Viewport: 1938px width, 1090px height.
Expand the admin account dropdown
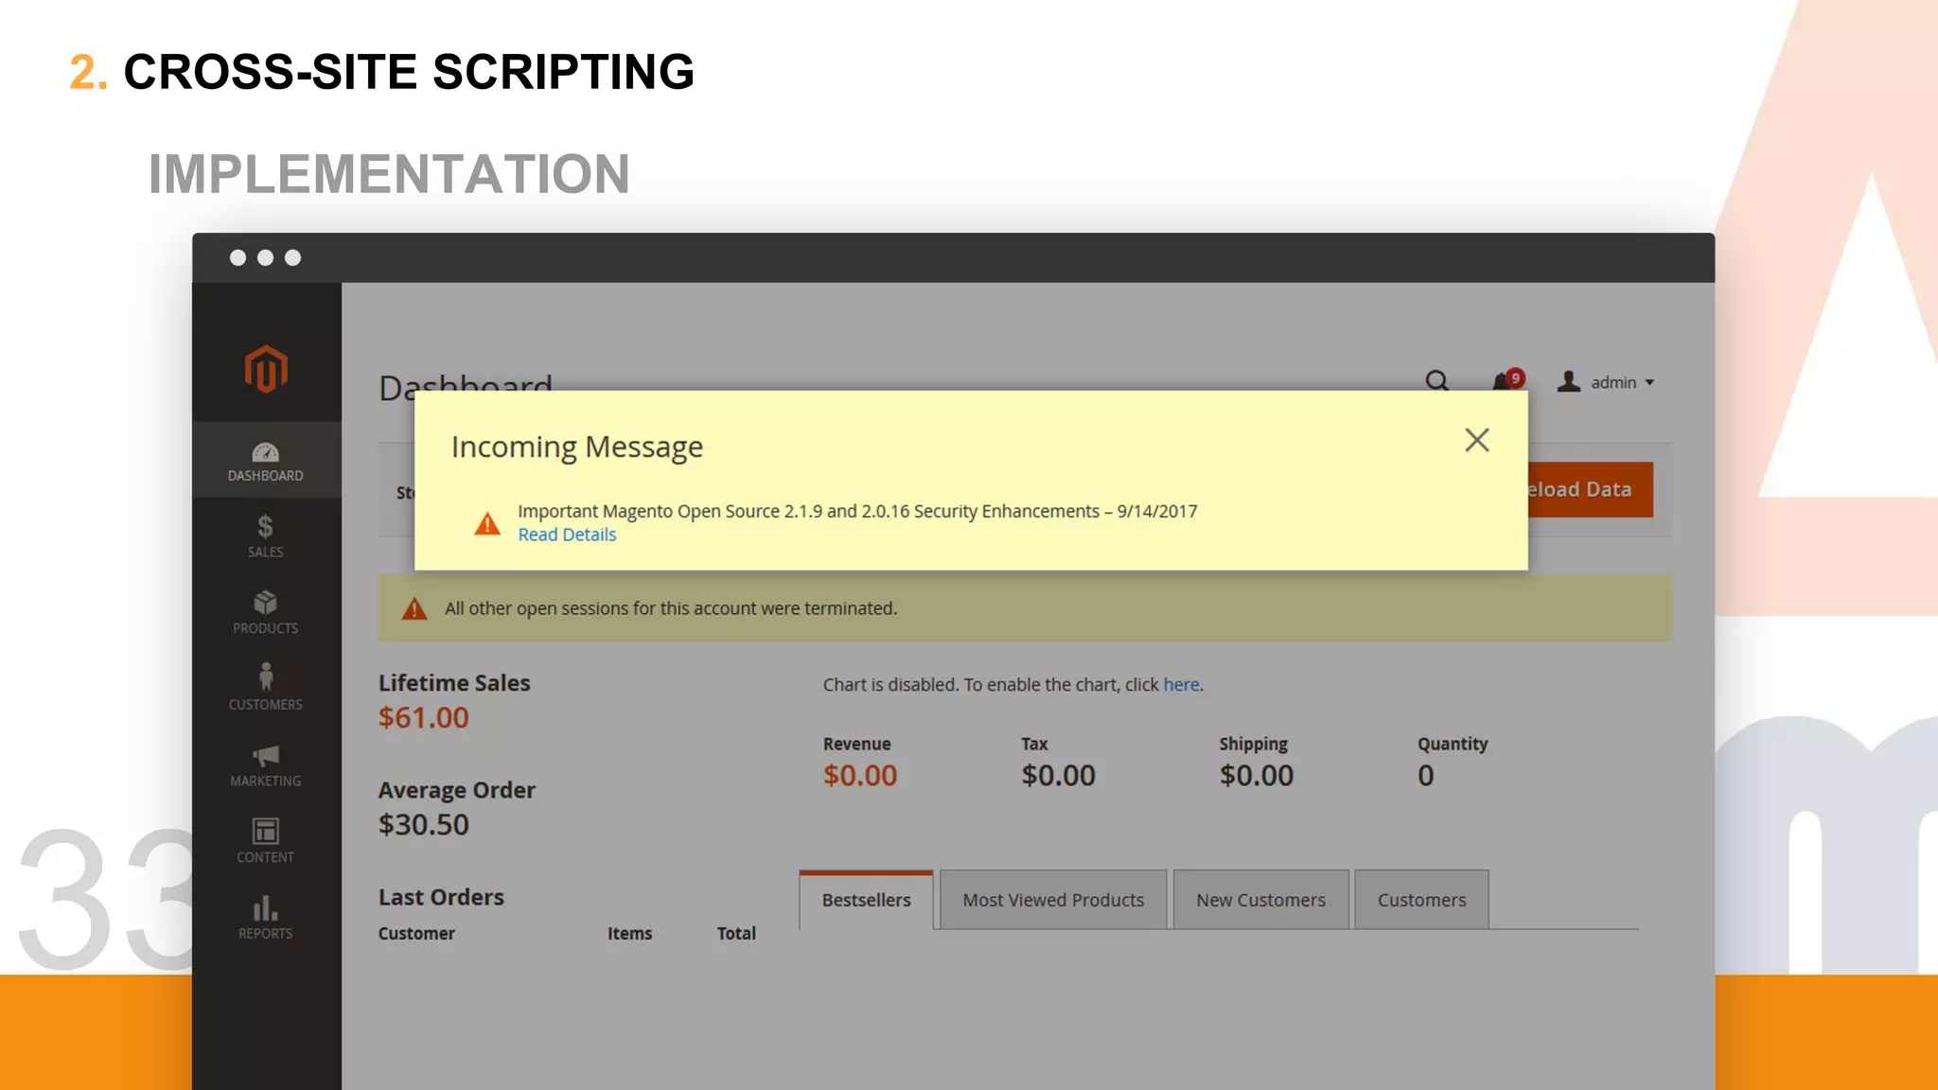pos(1607,382)
